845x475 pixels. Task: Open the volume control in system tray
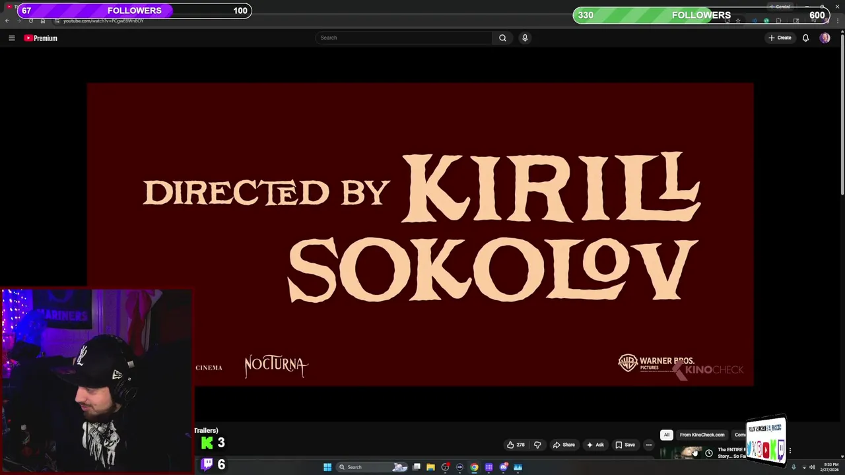coord(812,467)
